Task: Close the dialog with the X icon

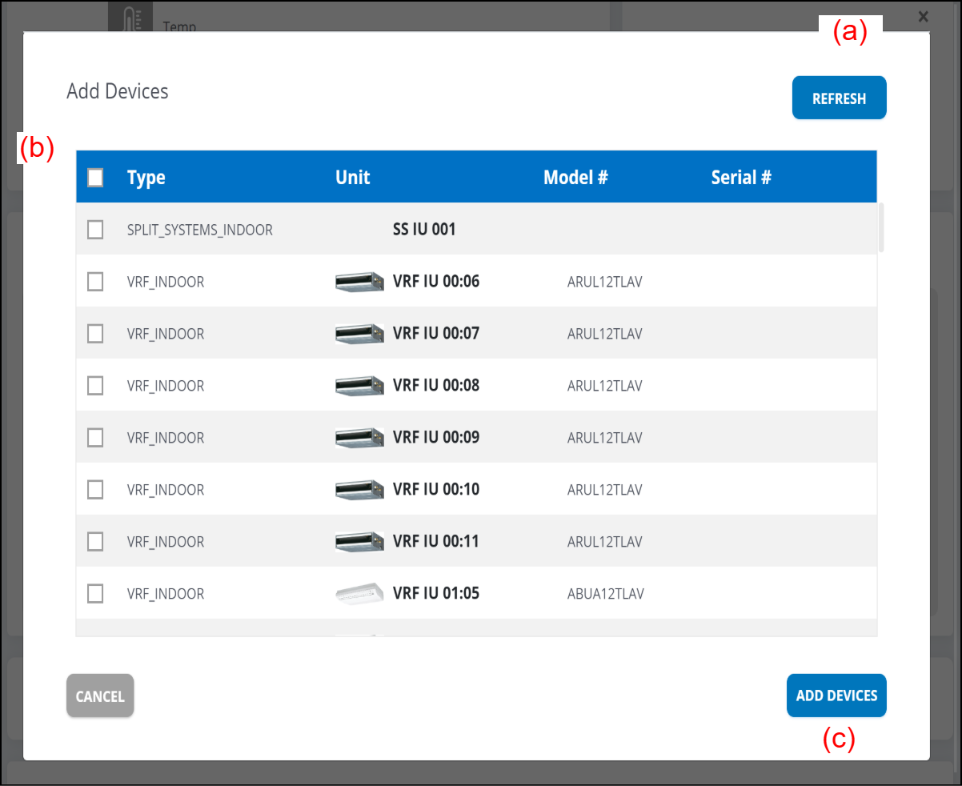Action: pyautogui.click(x=923, y=16)
